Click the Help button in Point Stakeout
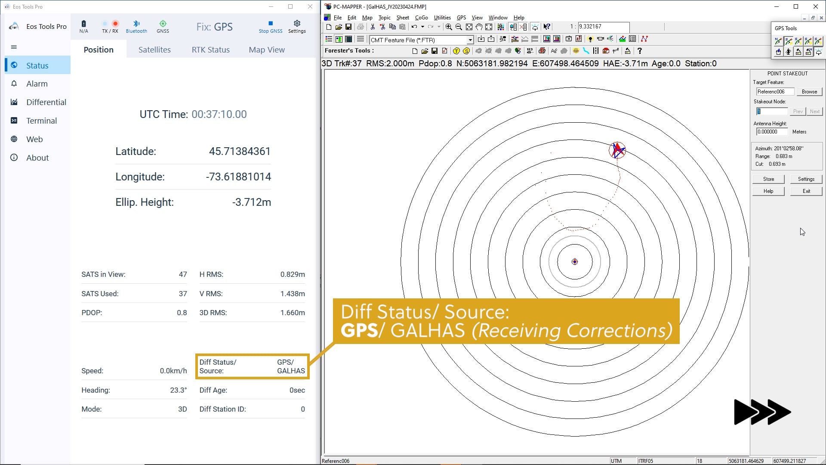This screenshot has height=465, width=826. click(x=768, y=191)
